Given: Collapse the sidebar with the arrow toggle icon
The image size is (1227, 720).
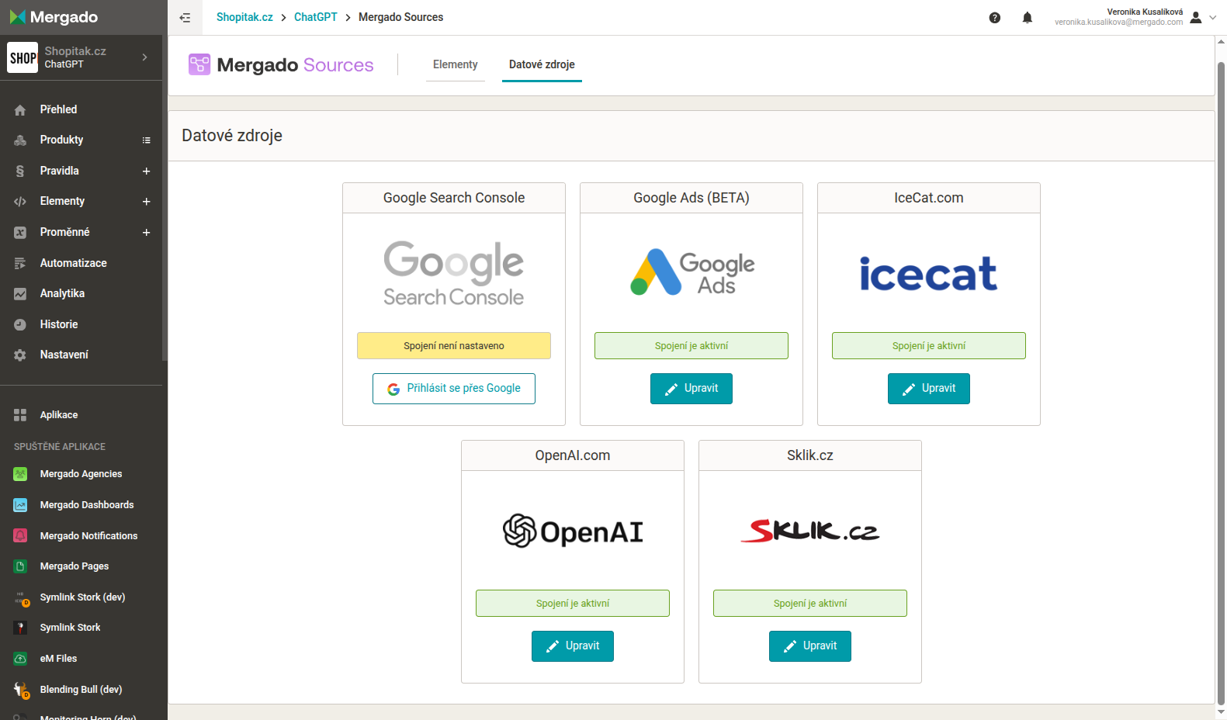Looking at the screenshot, I should (185, 17).
